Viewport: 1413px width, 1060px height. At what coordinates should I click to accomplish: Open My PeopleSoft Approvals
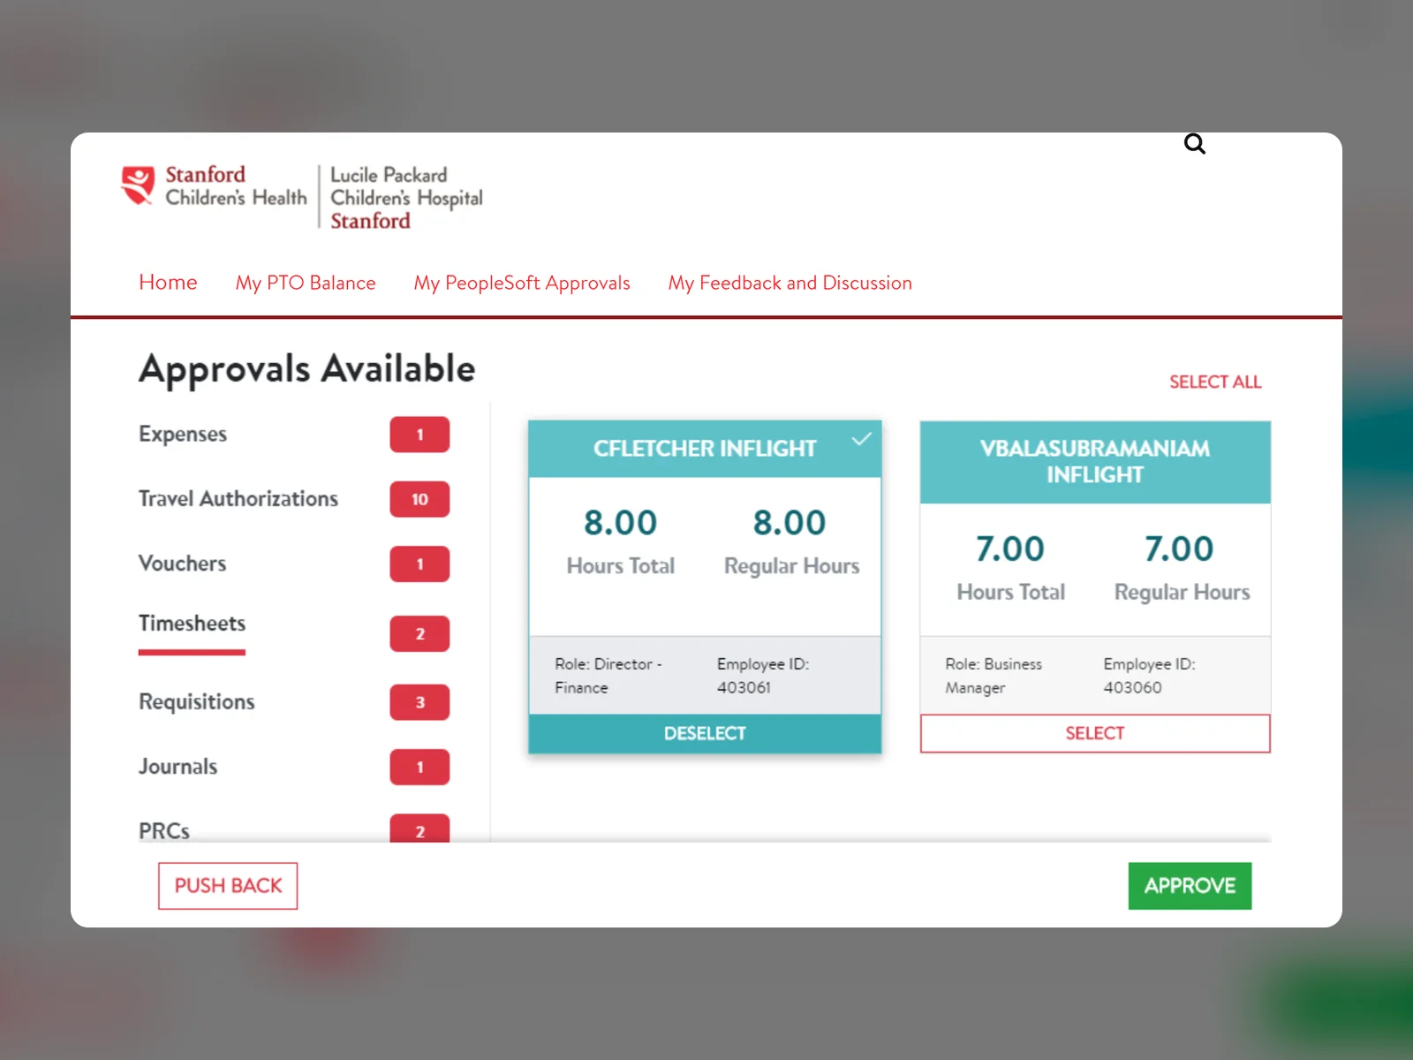522,283
